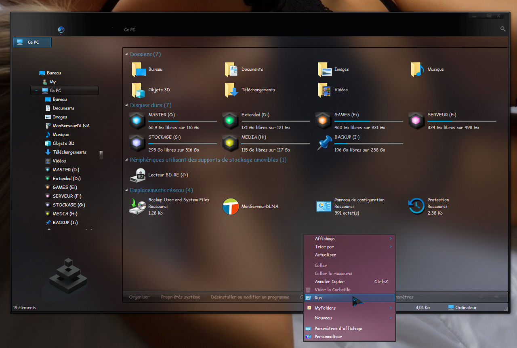Open MonServeurDLNA under Emplacements réseau
This screenshot has height=348, width=517.
point(231,207)
